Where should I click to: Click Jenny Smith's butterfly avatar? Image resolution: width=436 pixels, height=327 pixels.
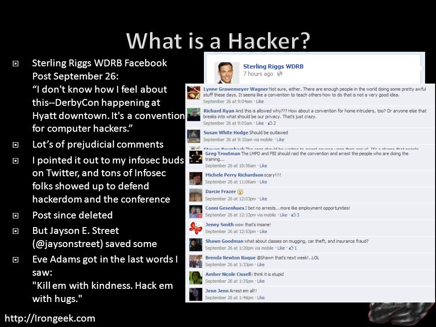coord(196,228)
